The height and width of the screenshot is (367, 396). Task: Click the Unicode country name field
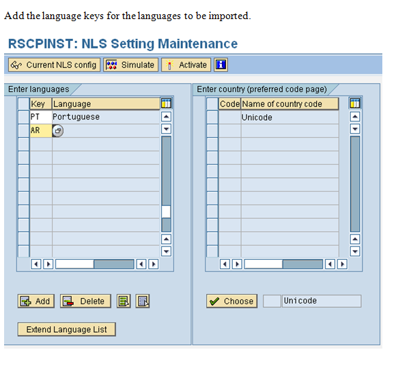tap(322, 301)
